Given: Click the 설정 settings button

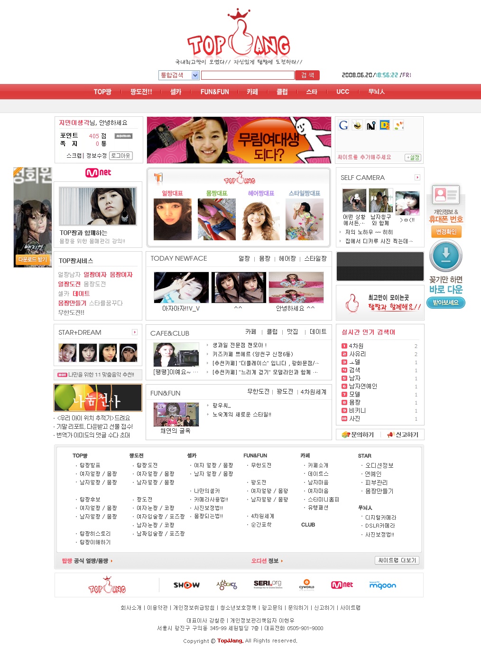Looking at the screenshot, I should pos(413,158).
